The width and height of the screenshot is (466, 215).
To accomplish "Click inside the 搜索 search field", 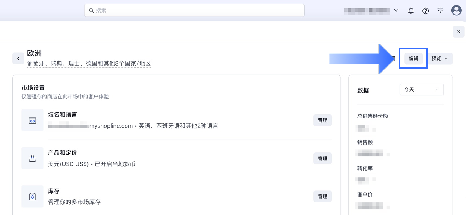I will coord(192,10).
